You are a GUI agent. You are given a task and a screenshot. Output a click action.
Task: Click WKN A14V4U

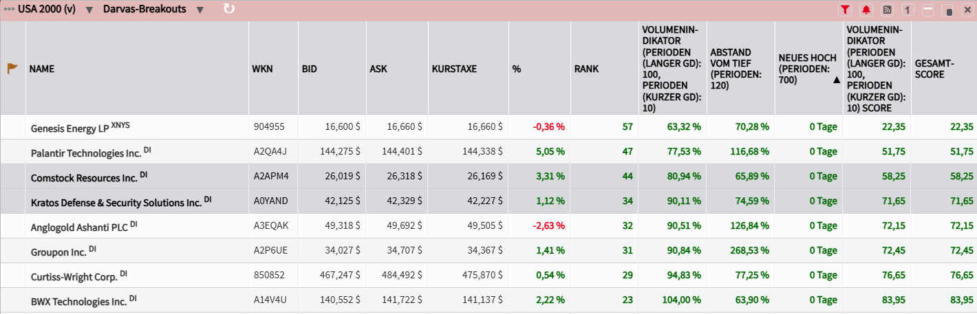[270, 300]
